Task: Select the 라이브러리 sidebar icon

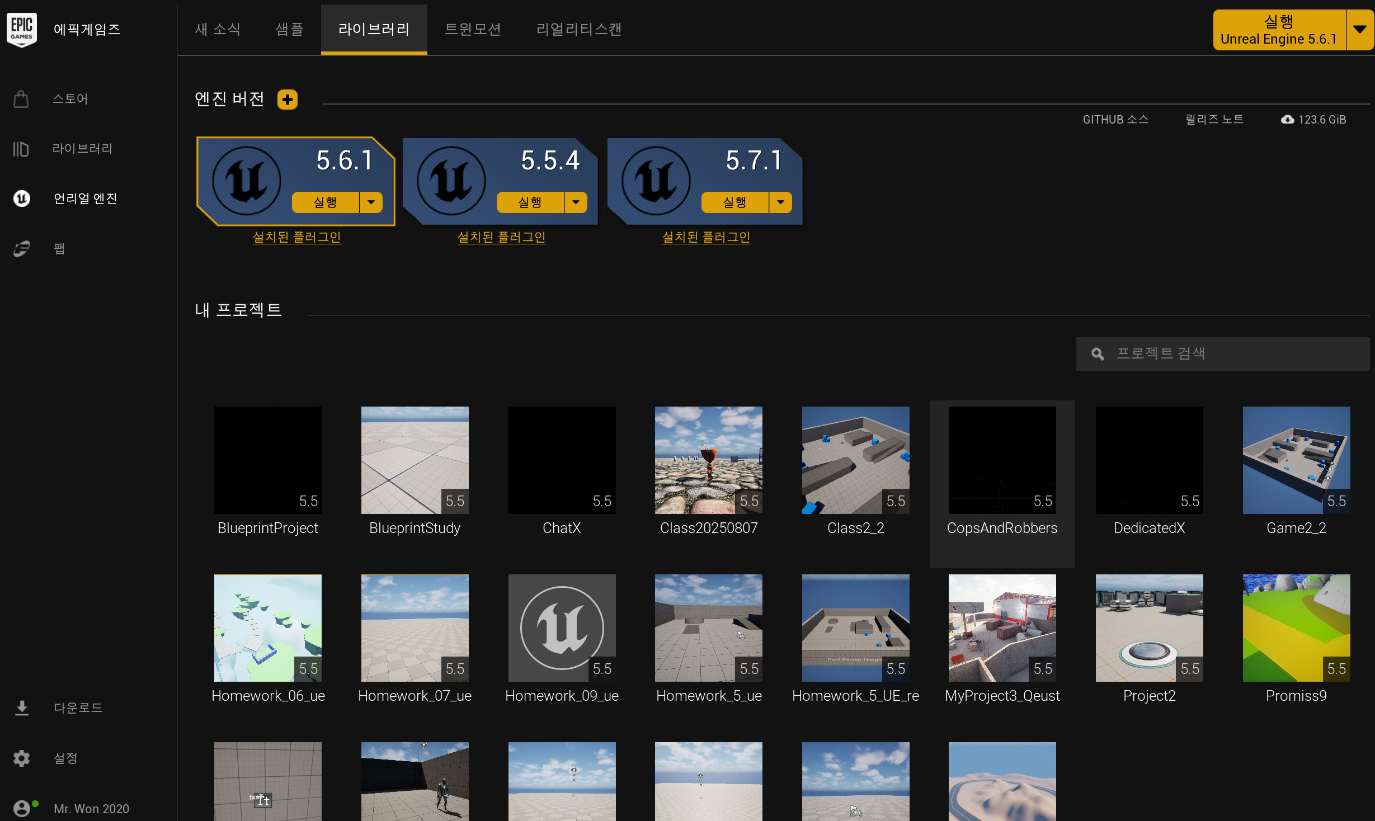Action: (21, 149)
